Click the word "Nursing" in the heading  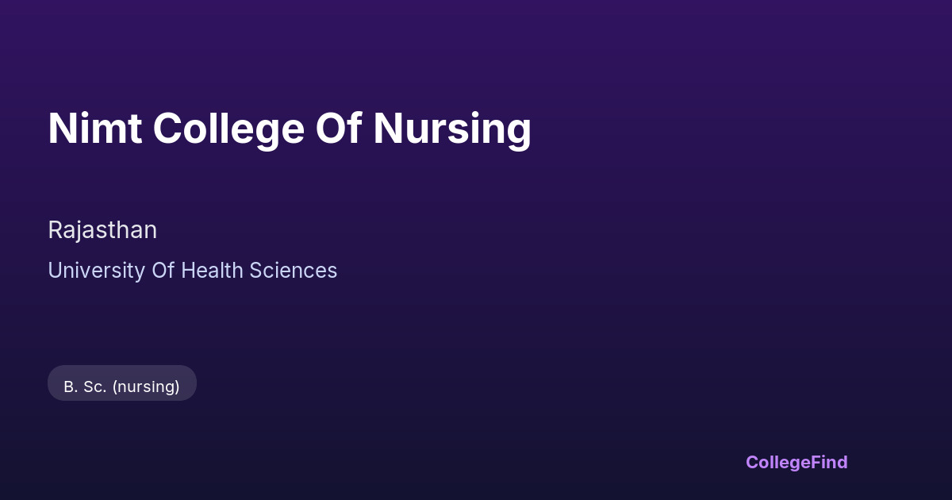[x=451, y=129]
